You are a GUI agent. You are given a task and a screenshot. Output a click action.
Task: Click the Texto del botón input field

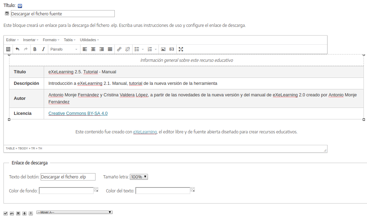(x=68, y=177)
